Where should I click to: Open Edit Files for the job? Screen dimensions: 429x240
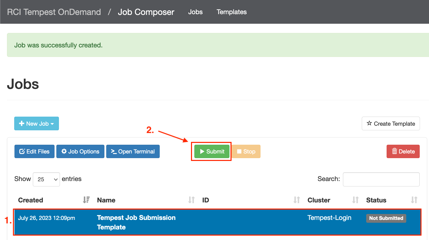(34, 151)
